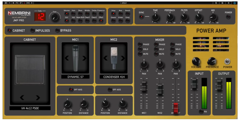Enable the IMPULSES mode button
241x122 pixels.
click(32, 30)
